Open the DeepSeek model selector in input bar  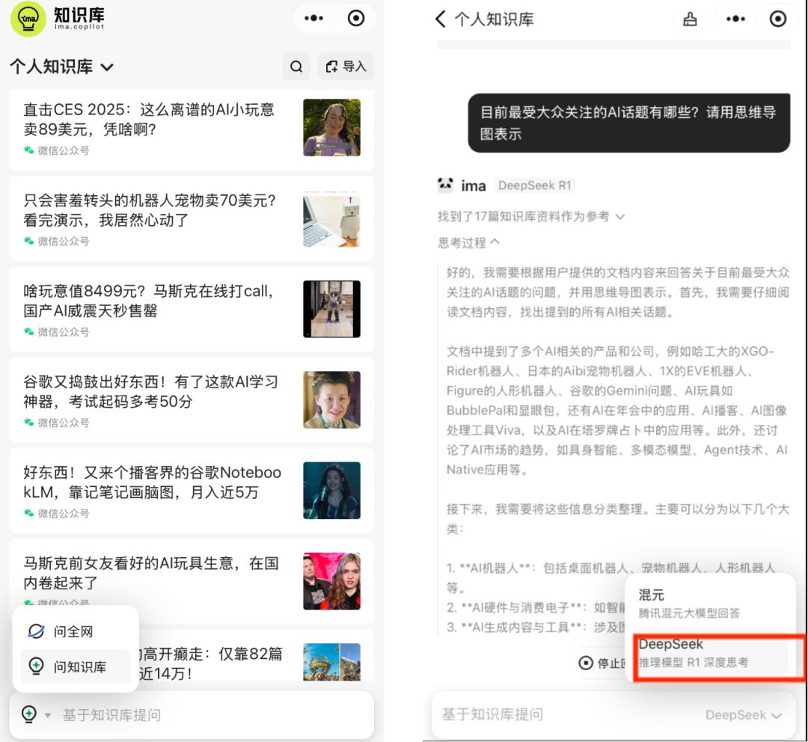[743, 715]
